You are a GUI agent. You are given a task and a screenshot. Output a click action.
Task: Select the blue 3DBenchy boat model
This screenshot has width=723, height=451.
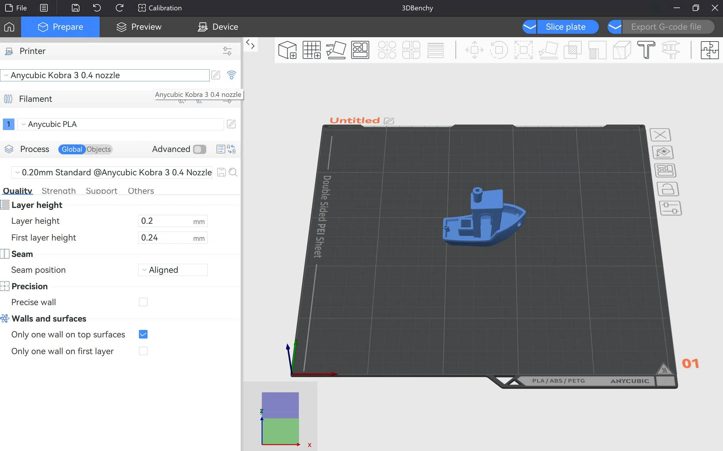pyautogui.click(x=484, y=218)
